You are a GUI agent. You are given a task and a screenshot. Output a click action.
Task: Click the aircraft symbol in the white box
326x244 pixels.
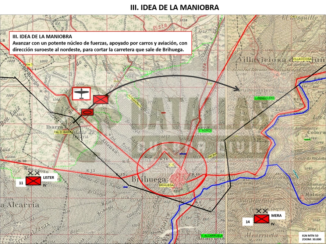[81, 93]
